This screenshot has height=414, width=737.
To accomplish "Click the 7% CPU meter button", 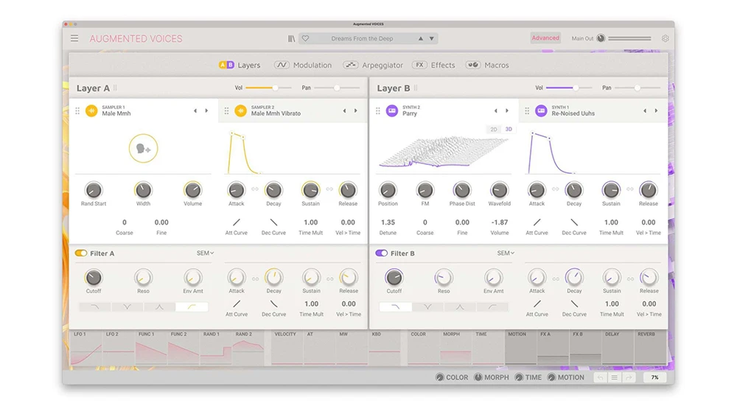I will 654,377.
